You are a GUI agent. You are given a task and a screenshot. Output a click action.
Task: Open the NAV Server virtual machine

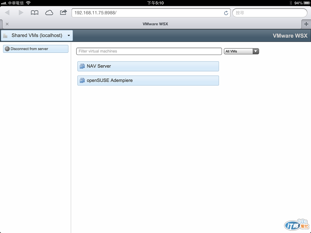[x=148, y=66]
